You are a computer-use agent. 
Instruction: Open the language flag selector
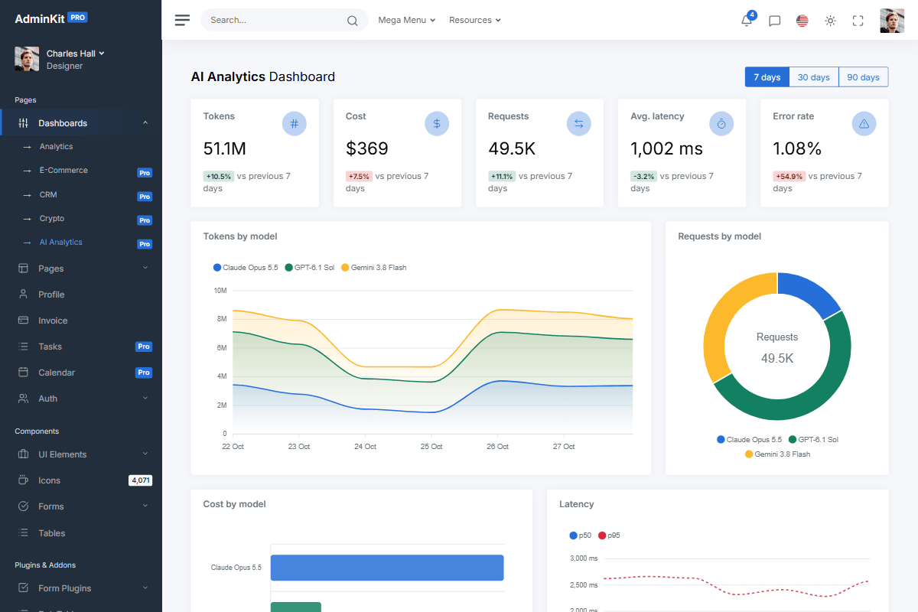(x=802, y=21)
